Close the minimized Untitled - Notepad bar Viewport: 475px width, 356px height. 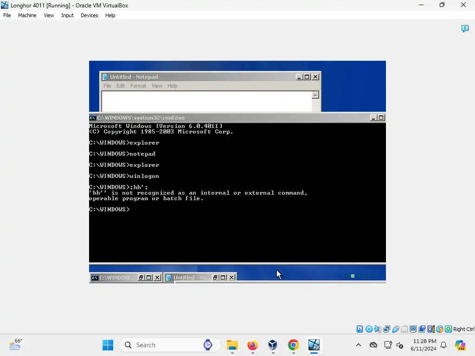pyautogui.click(x=231, y=278)
